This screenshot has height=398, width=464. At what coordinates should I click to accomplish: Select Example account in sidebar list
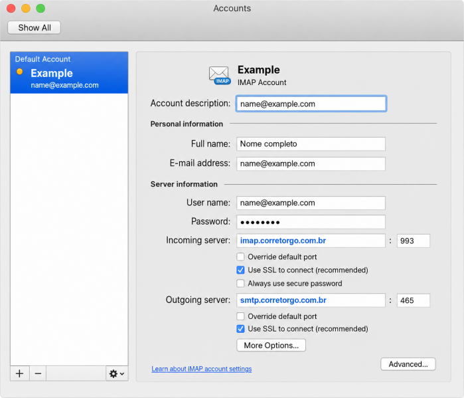[69, 72]
